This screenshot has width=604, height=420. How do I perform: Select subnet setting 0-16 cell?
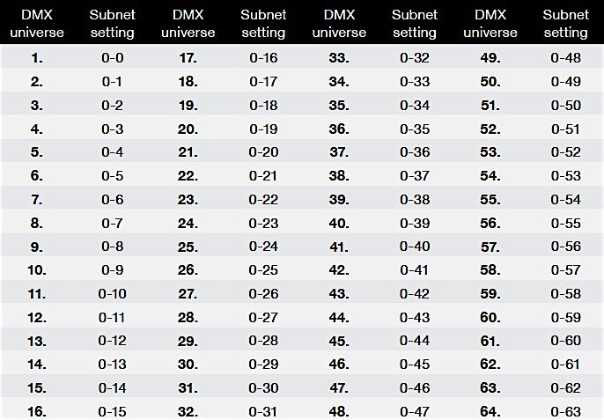263,58
